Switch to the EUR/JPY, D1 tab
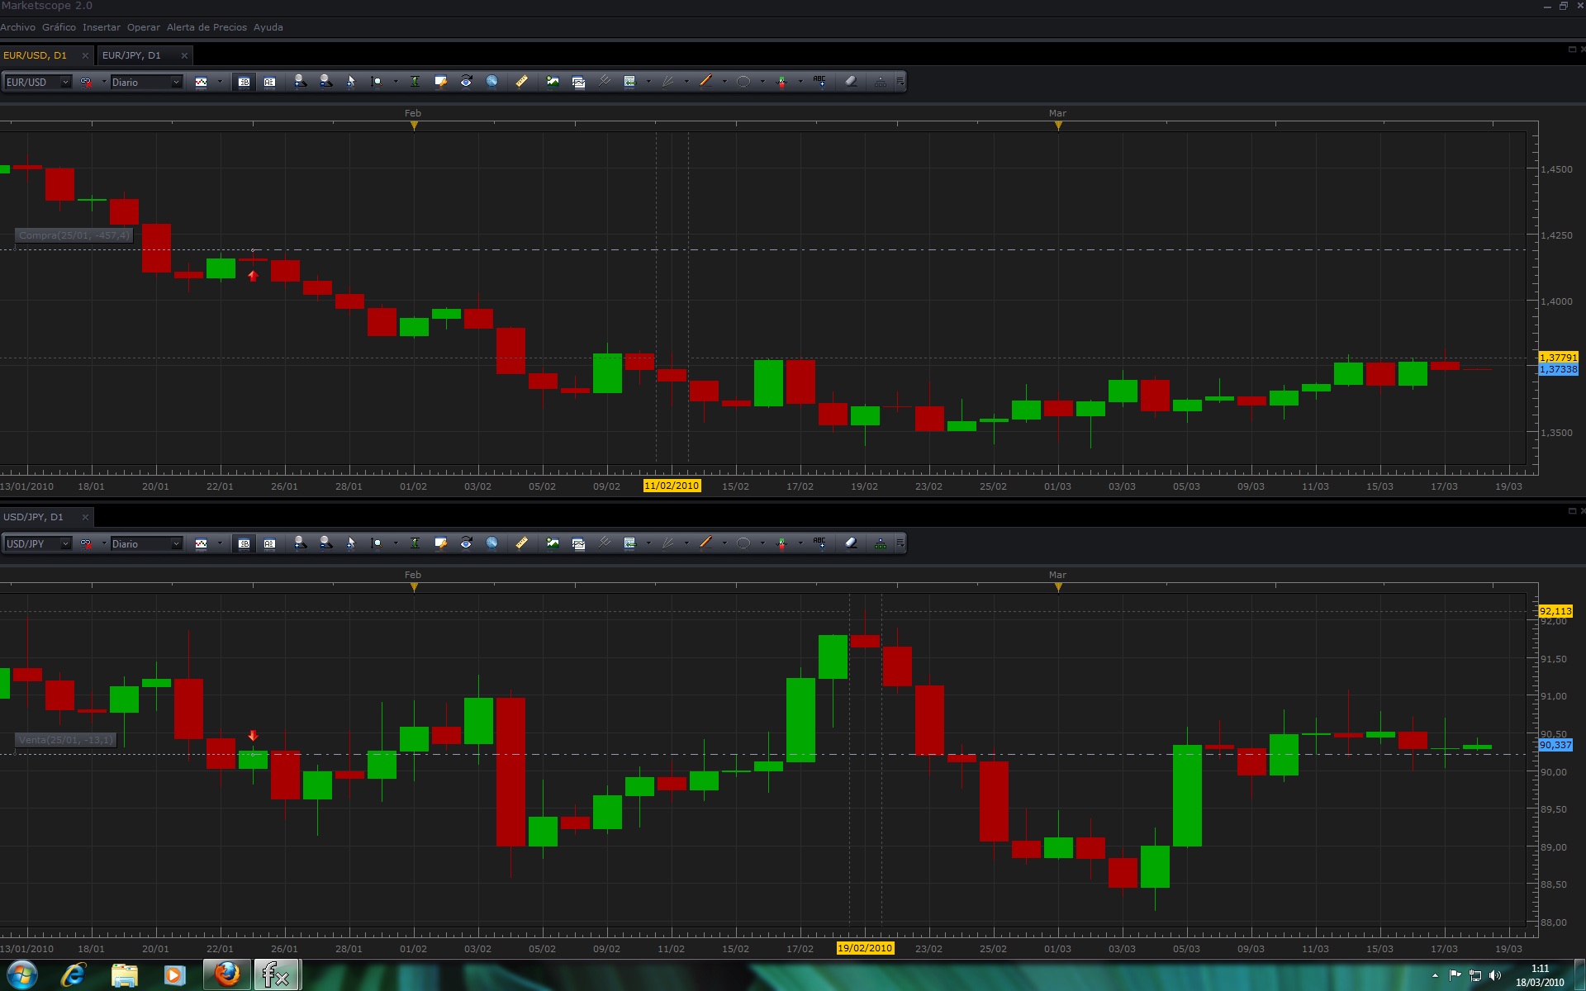The height and width of the screenshot is (991, 1586). tap(132, 55)
